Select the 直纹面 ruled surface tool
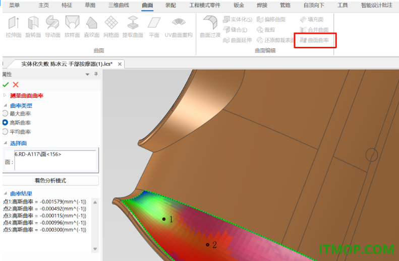 [92, 27]
